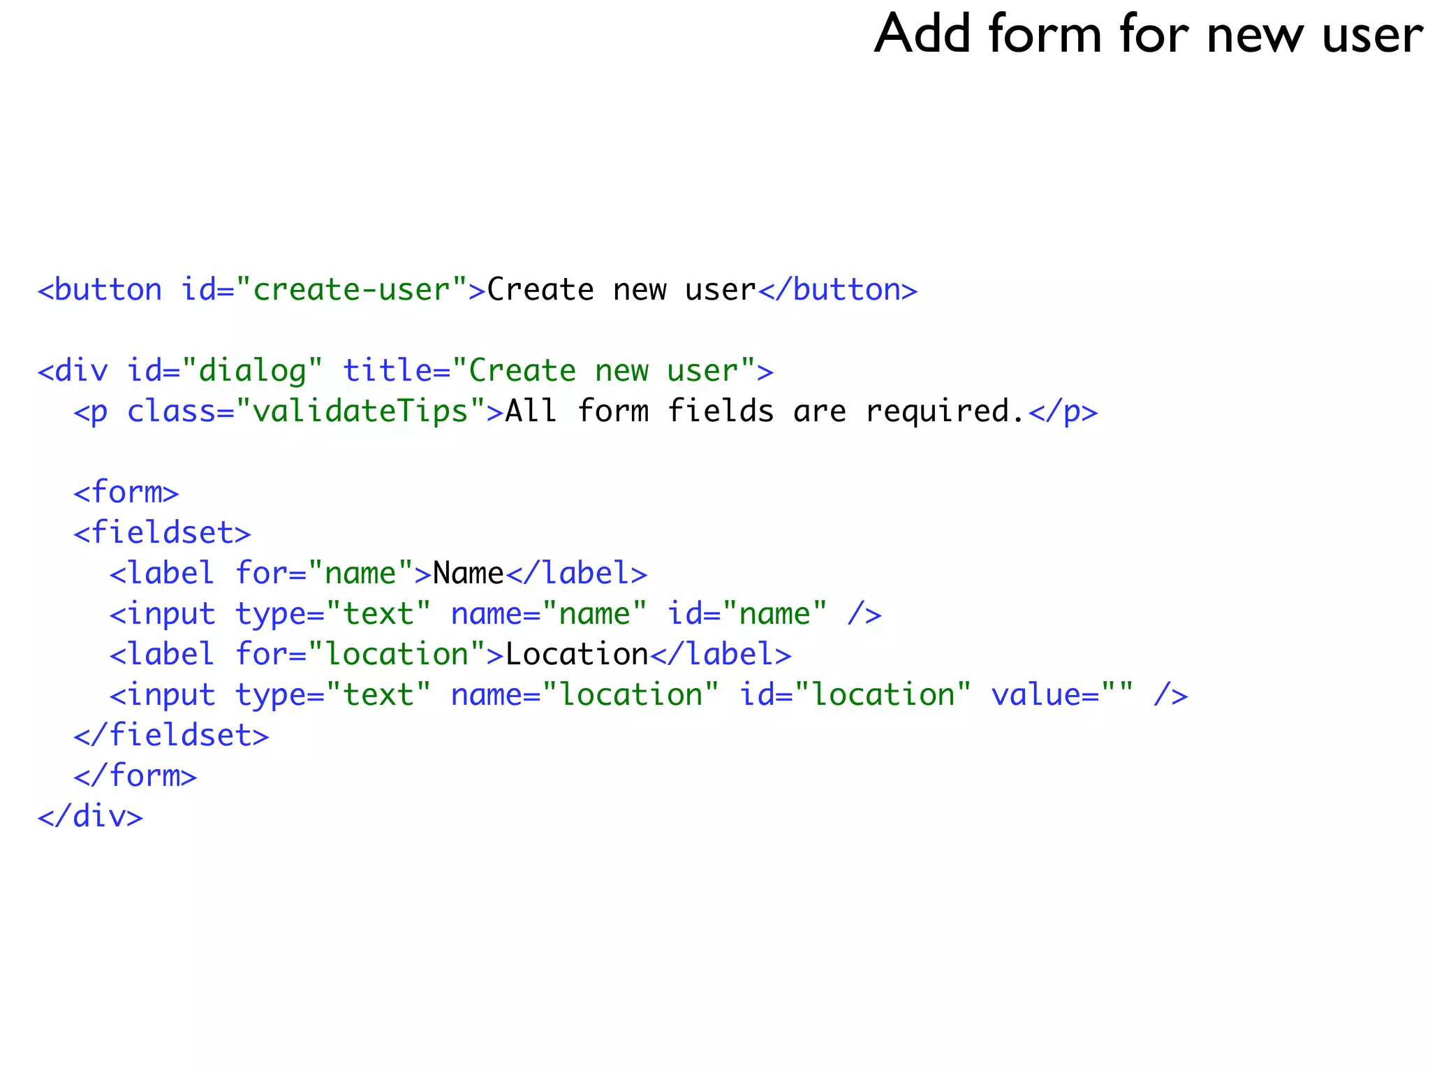Click the opening <form> tag
The image size is (1430, 1073).
pos(126,492)
